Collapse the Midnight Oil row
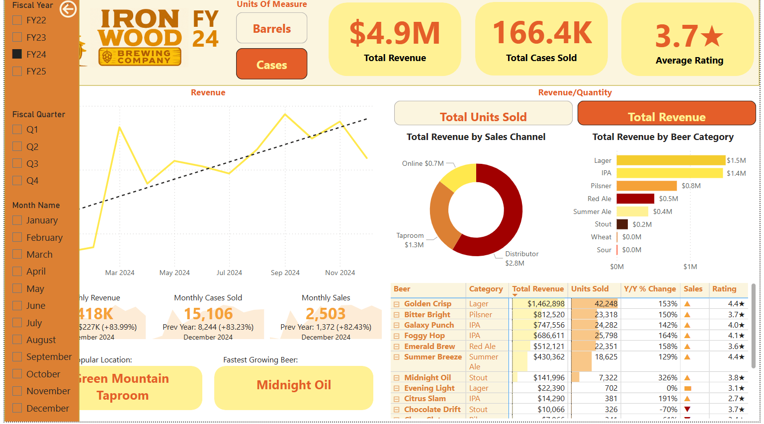 coord(396,377)
